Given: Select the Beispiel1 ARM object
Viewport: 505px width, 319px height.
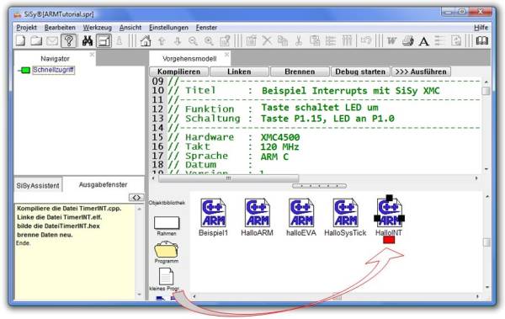Looking at the screenshot, I should tap(213, 217).
